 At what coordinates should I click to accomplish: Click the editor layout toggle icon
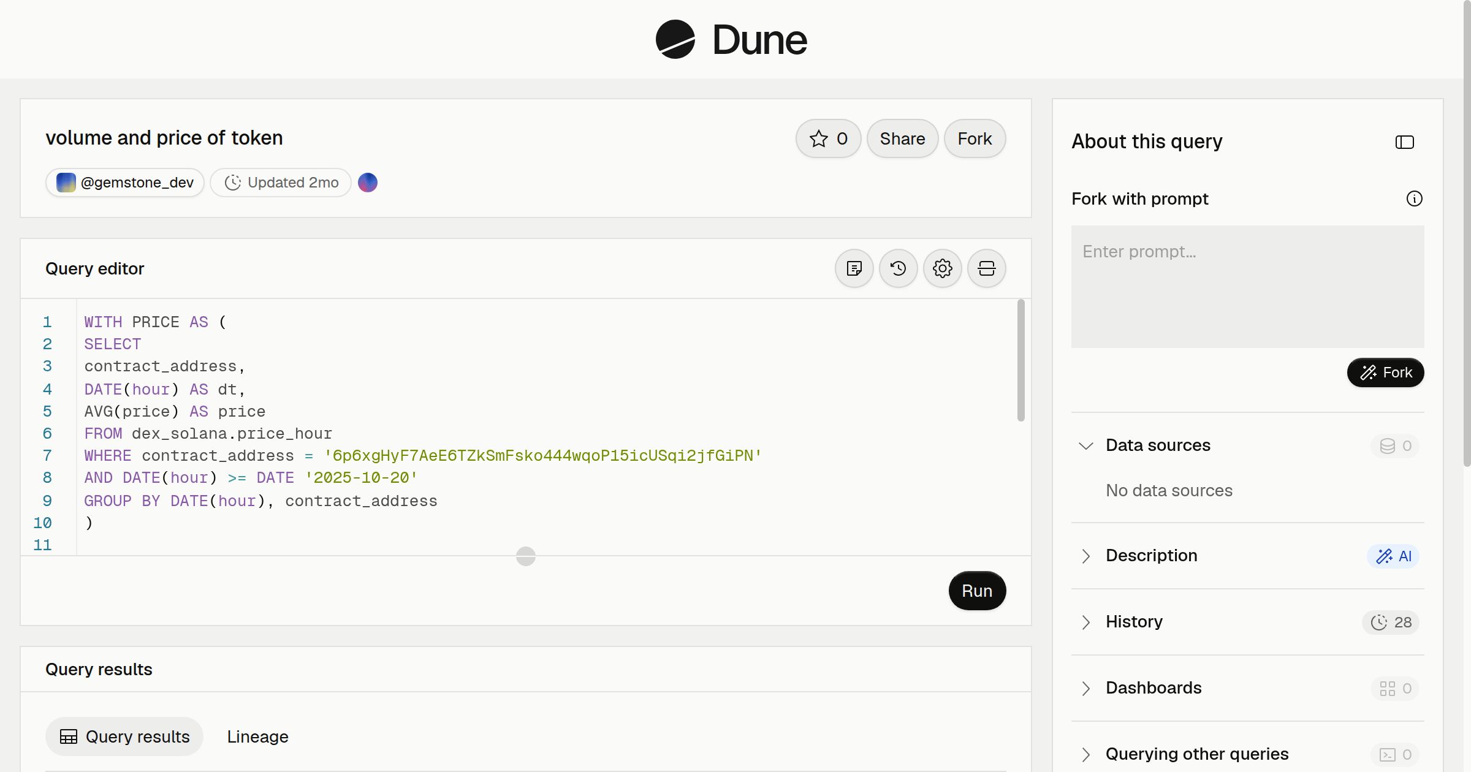(987, 268)
